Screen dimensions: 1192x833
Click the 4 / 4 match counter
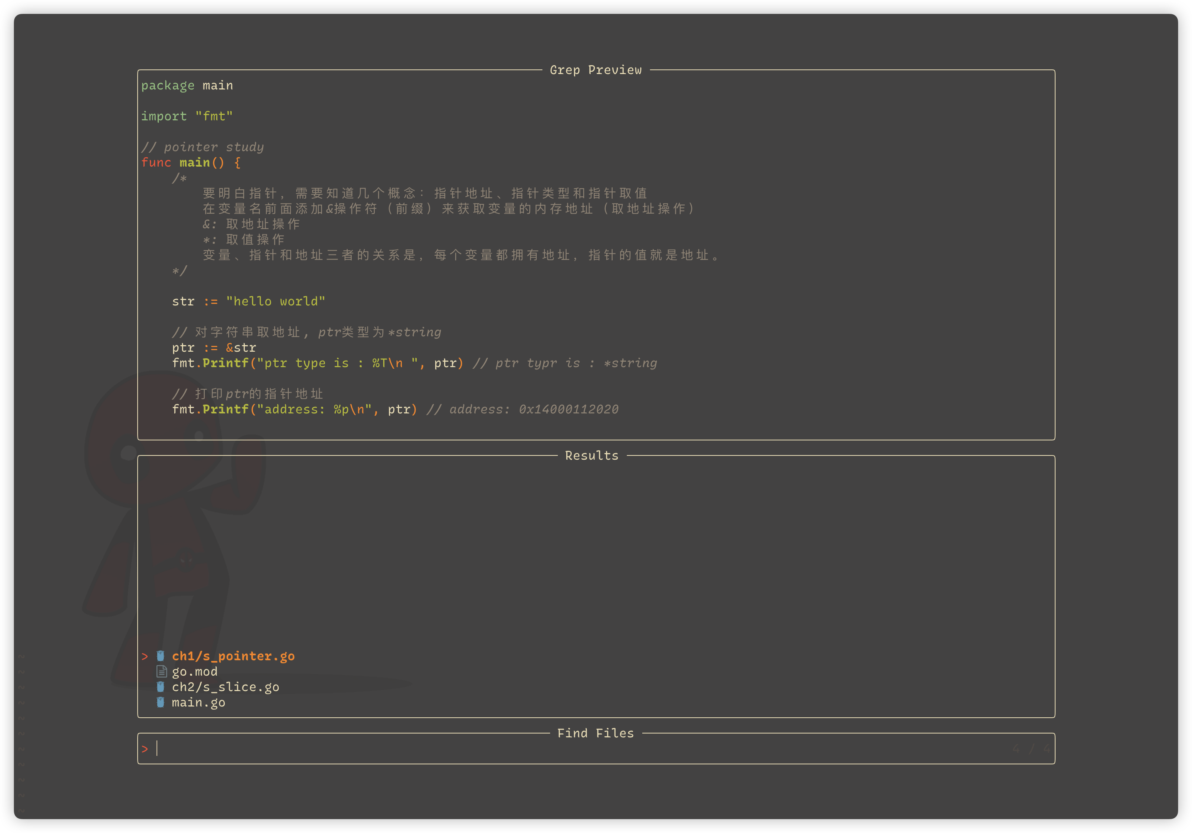(1031, 749)
